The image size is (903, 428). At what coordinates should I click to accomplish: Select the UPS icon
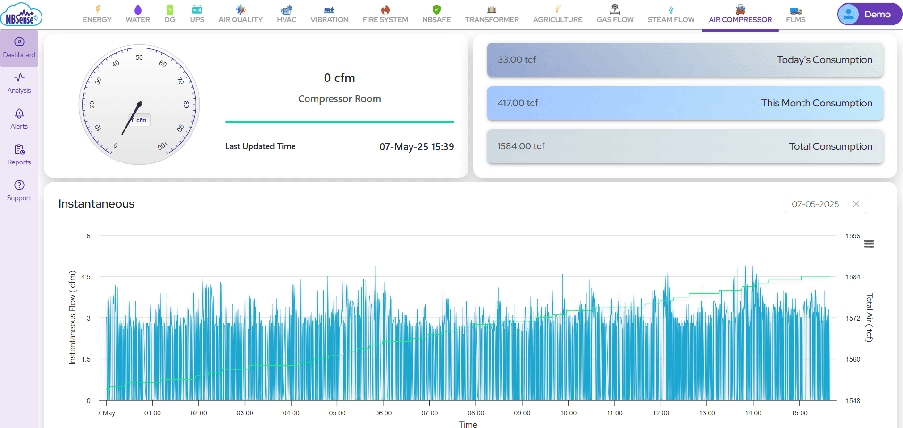(197, 9)
